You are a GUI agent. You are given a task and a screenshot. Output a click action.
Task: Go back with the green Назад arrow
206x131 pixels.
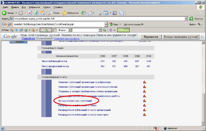8,13
